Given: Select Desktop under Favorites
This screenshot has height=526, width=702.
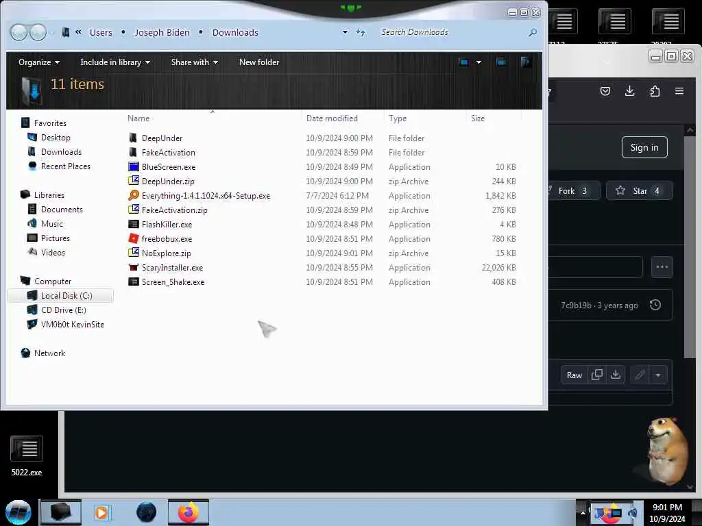Looking at the screenshot, I should click(x=56, y=137).
